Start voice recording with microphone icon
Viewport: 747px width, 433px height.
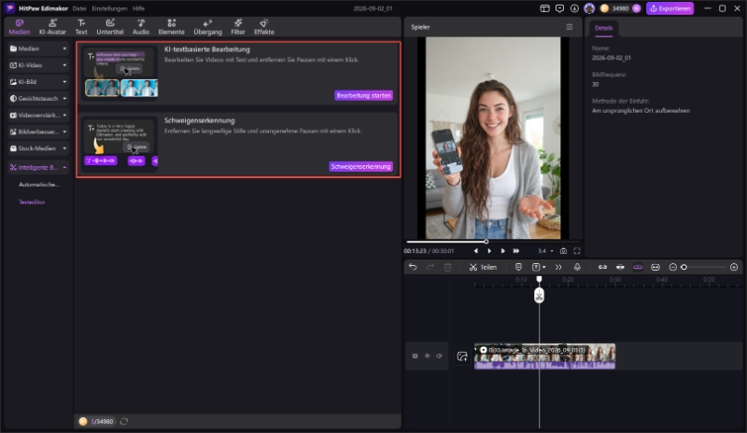(x=577, y=267)
